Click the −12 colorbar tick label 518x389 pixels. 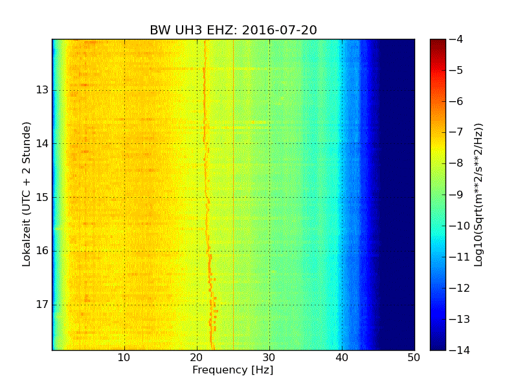point(460,288)
